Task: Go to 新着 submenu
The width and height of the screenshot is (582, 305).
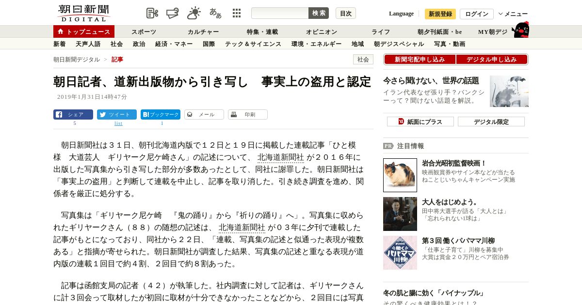Action: [60, 44]
